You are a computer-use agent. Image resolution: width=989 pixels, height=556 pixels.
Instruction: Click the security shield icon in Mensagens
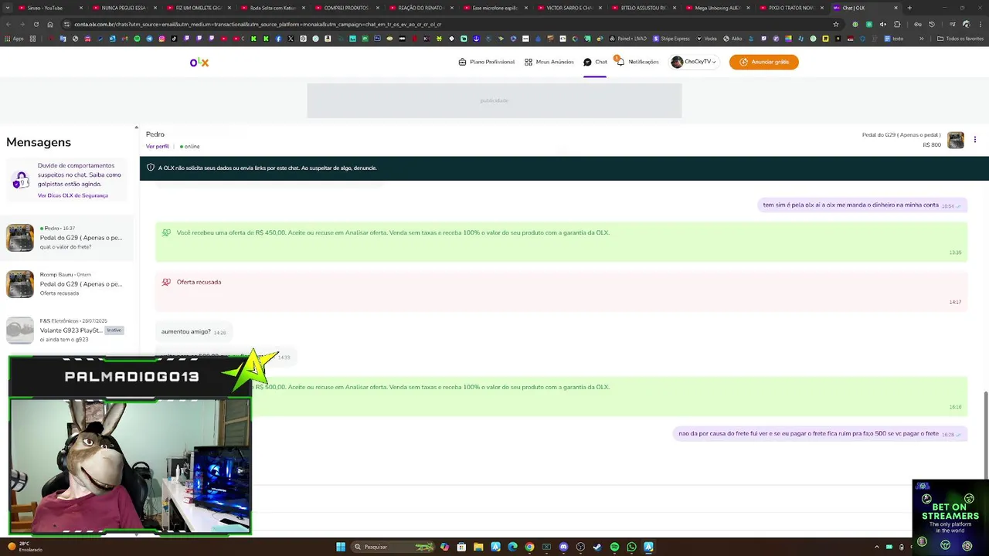point(21,180)
